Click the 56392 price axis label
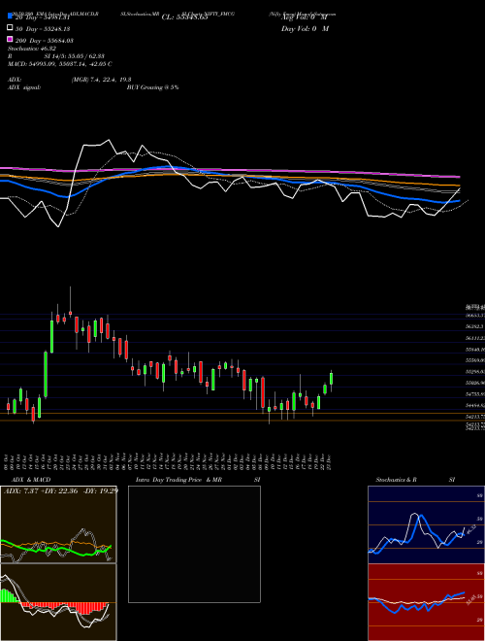The image size is (485, 641). click(474, 326)
